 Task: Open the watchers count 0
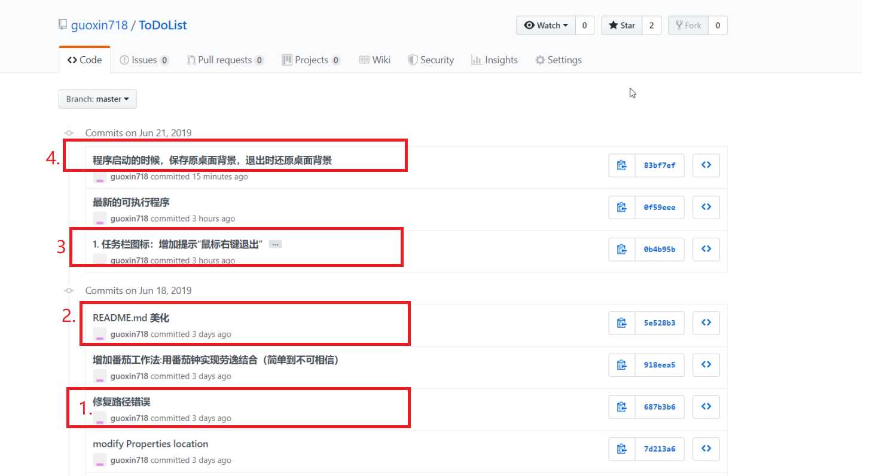tap(584, 25)
